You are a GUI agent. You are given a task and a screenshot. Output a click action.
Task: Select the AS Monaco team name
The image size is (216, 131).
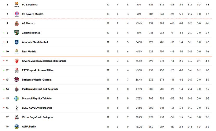[x=29, y=23]
